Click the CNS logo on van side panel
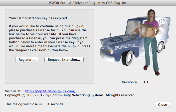The image size is (176, 112). (162, 29)
